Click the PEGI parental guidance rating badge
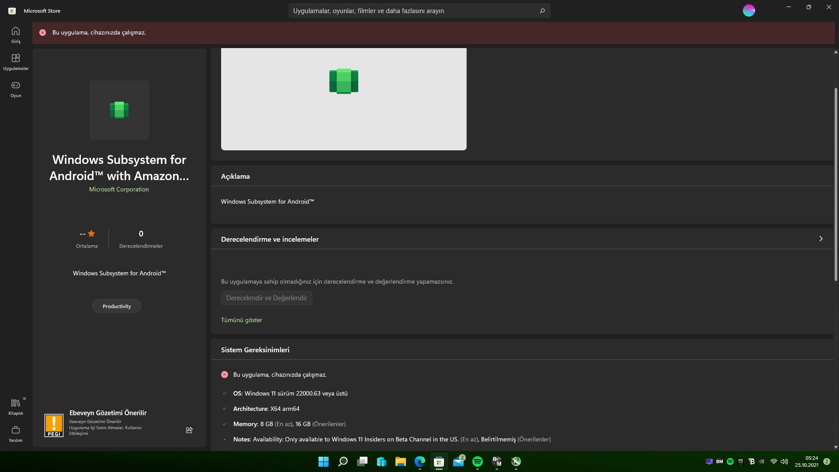This screenshot has height=472, width=839. (x=54, y=425)
